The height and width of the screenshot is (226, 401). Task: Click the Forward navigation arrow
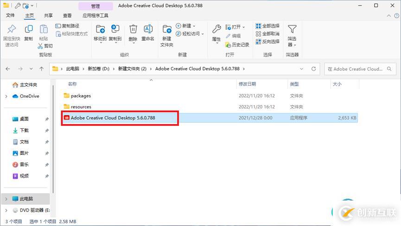pyautogui.click(x=20, y=69)
